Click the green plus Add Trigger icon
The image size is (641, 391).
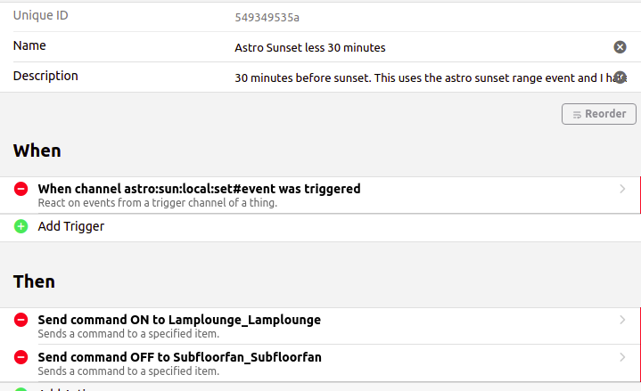point(21,226)
